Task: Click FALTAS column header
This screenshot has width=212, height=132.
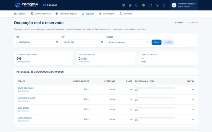Action: point(190,81)
